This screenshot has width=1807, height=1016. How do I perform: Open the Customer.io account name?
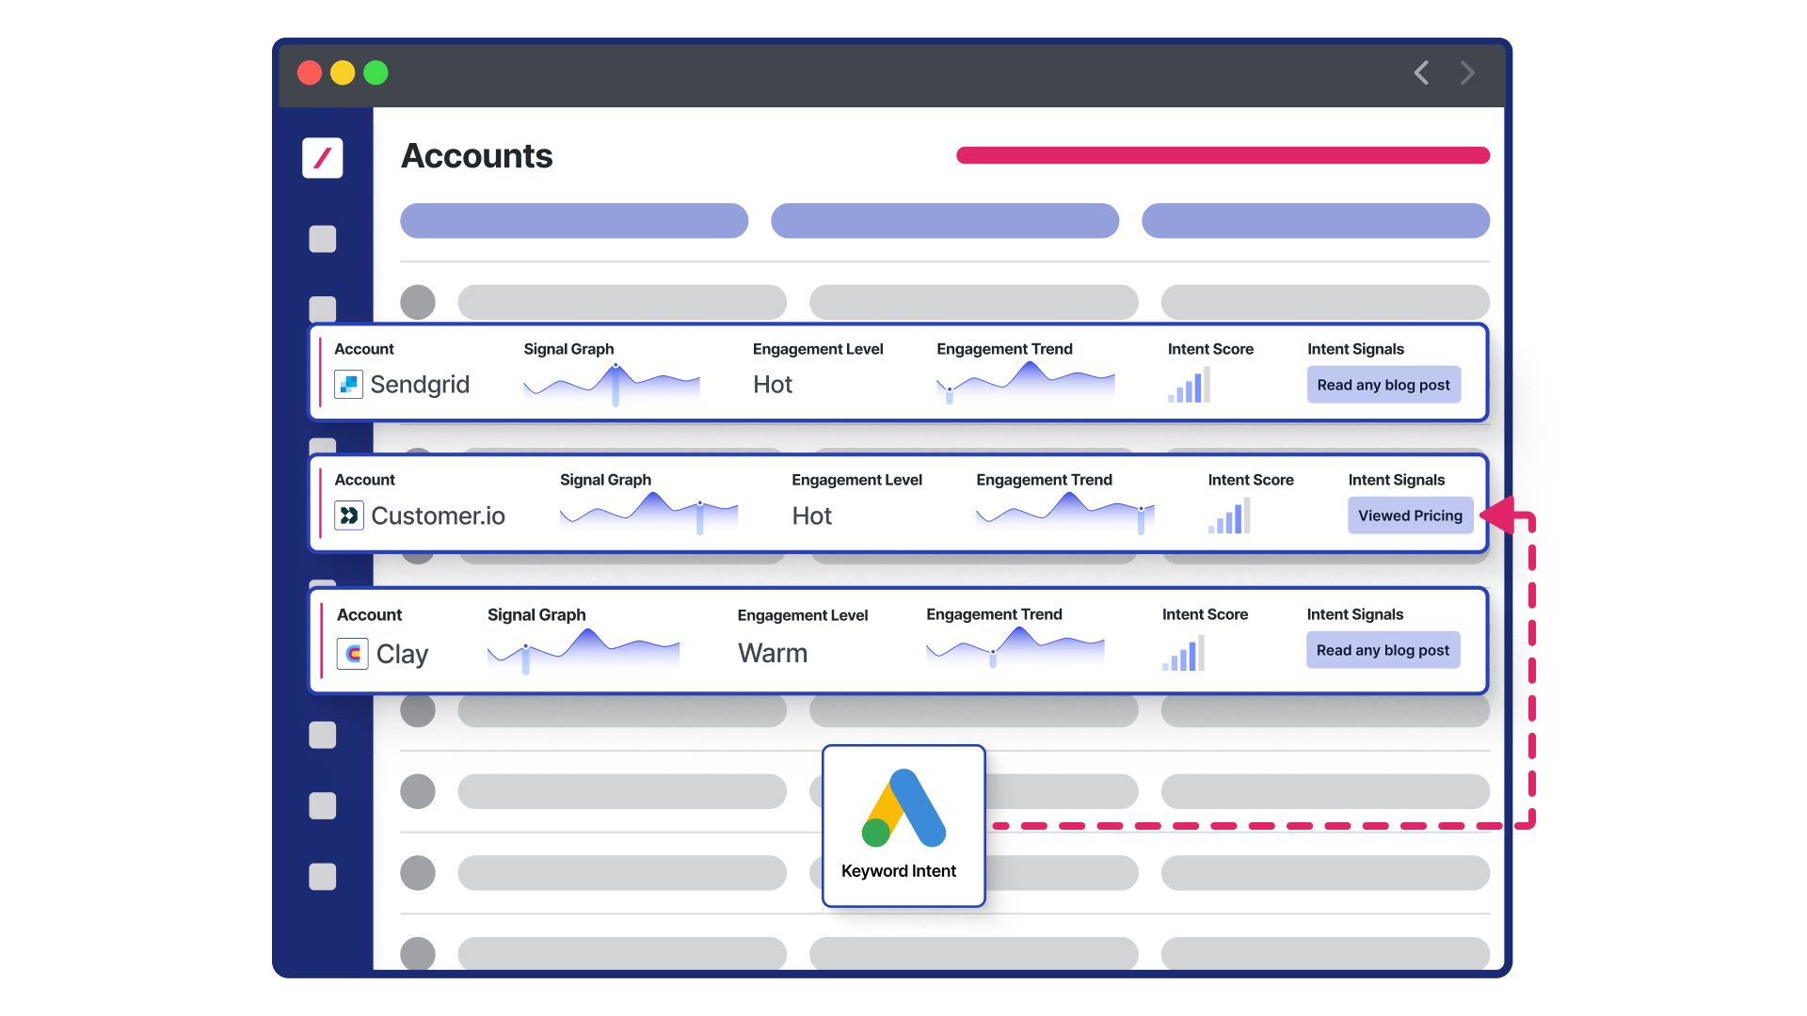[x=438, y=516]
